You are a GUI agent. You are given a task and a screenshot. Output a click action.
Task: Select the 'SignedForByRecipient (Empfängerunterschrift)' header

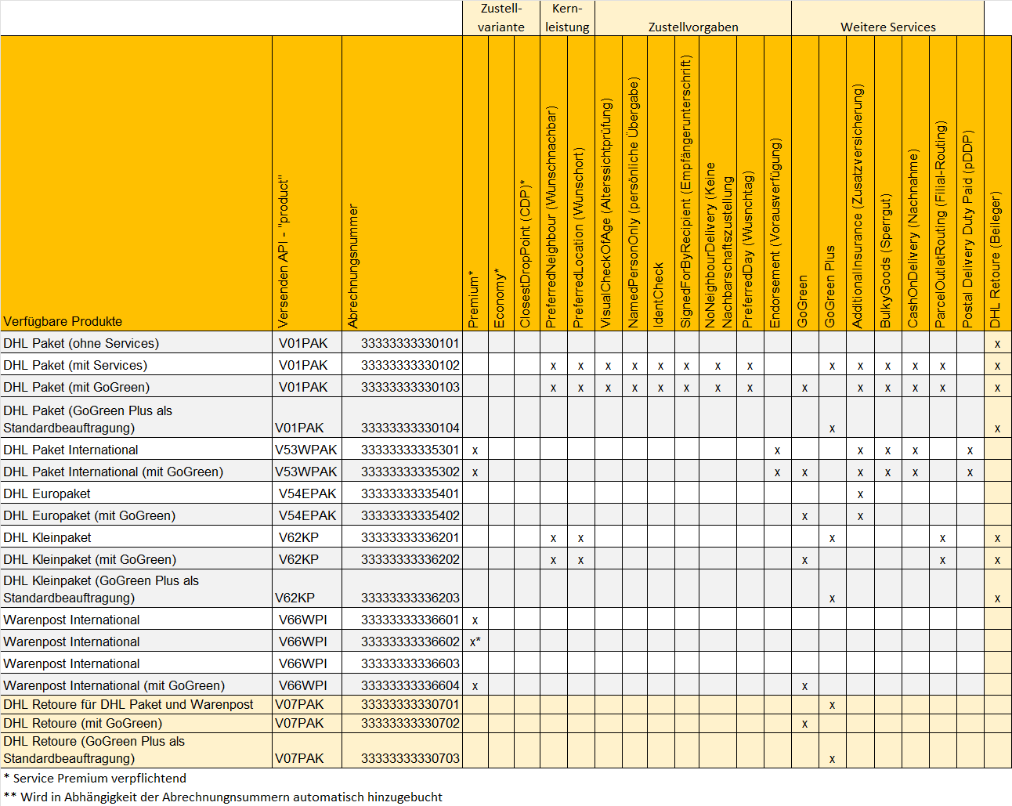point(687,183)
